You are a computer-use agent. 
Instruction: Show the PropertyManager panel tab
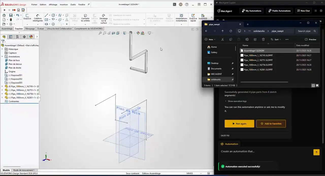pyautogui.click(x=11, y=37)
